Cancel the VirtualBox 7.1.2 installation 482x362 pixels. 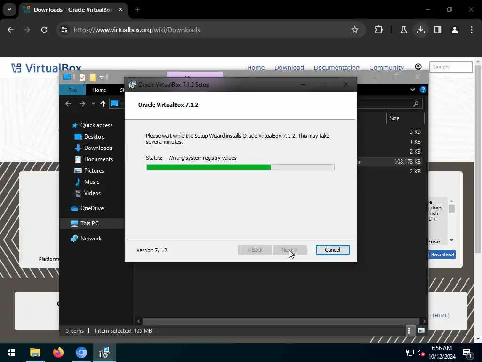332,250
